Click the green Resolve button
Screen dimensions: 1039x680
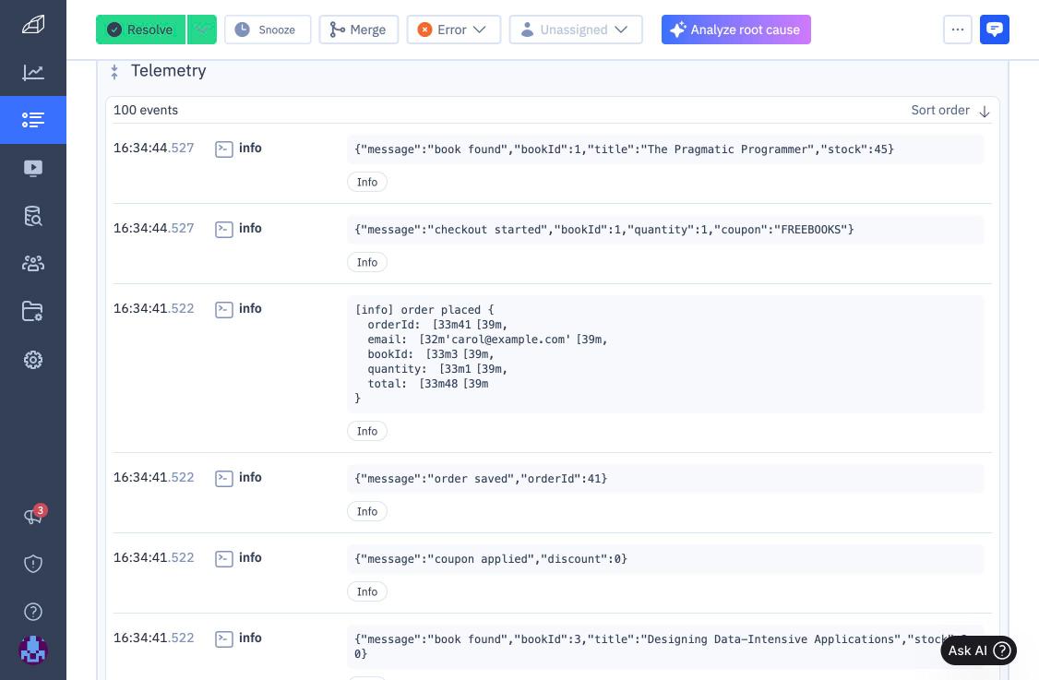click(x=140, y=30)
